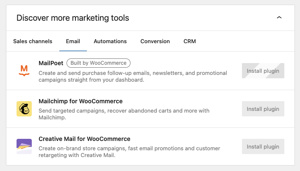Open the Automations tab

(110, 41)
